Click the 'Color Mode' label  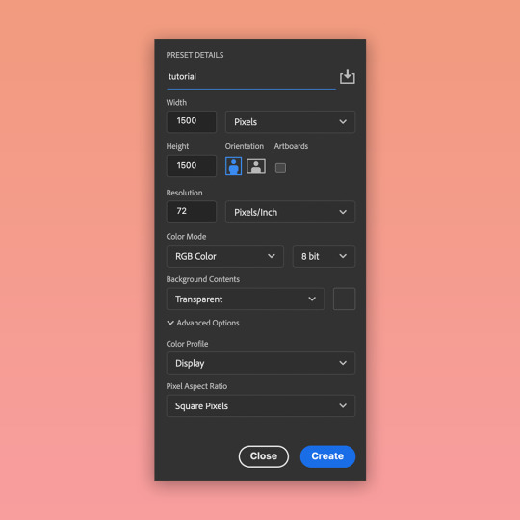coord(186,237)
